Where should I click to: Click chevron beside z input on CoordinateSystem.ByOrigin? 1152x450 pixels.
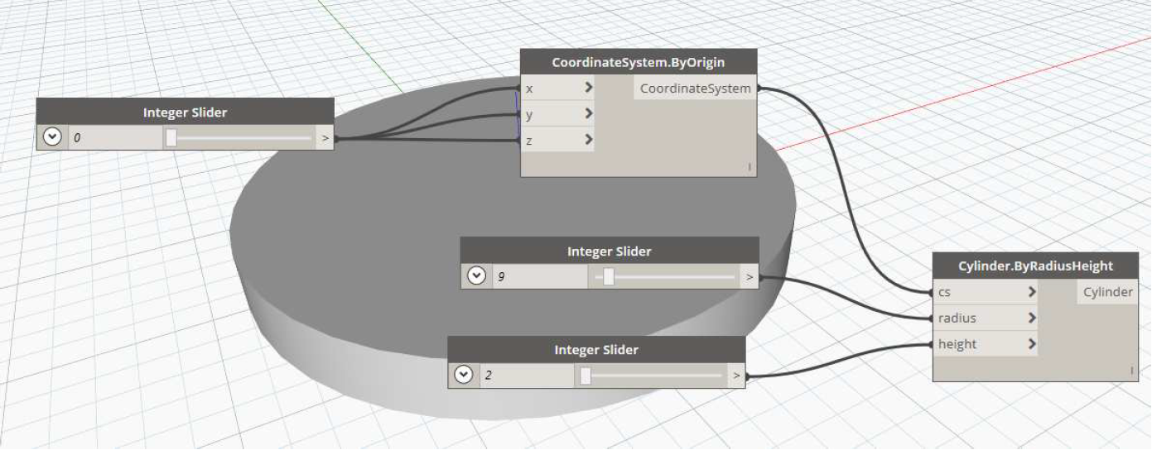point(588,140)
